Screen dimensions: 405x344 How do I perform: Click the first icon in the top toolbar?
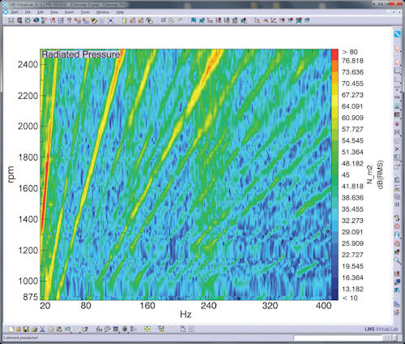click(x=11, y=20)
